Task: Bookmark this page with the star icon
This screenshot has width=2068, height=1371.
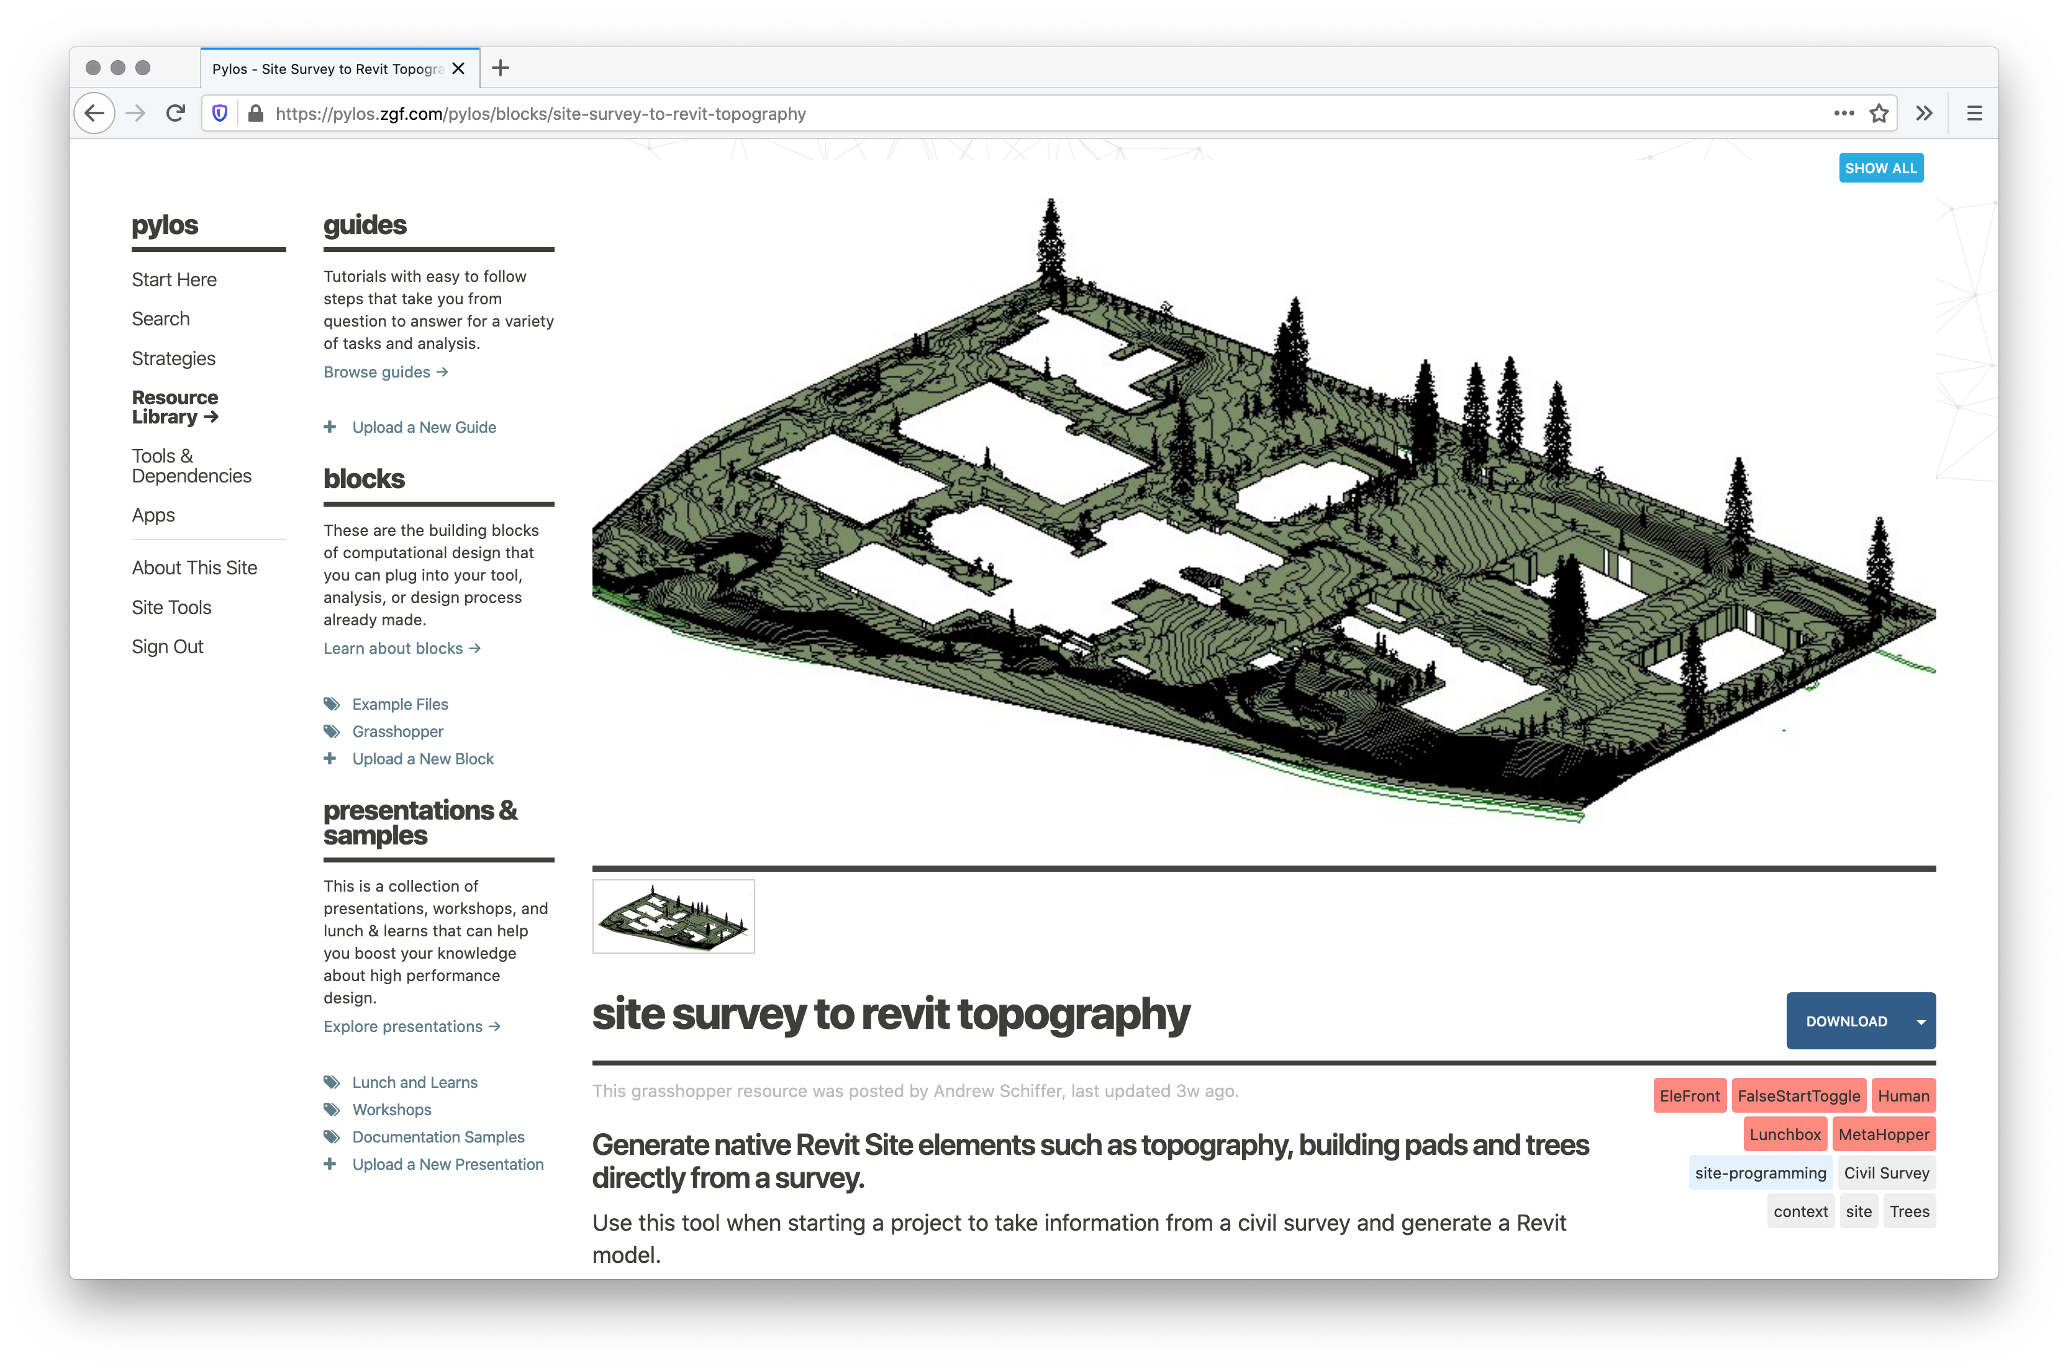Action: click(x=1878, y=114)
